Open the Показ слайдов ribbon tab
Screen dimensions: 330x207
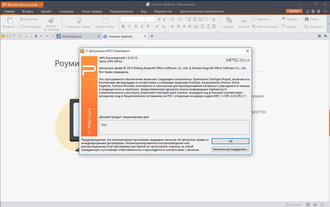92,11
